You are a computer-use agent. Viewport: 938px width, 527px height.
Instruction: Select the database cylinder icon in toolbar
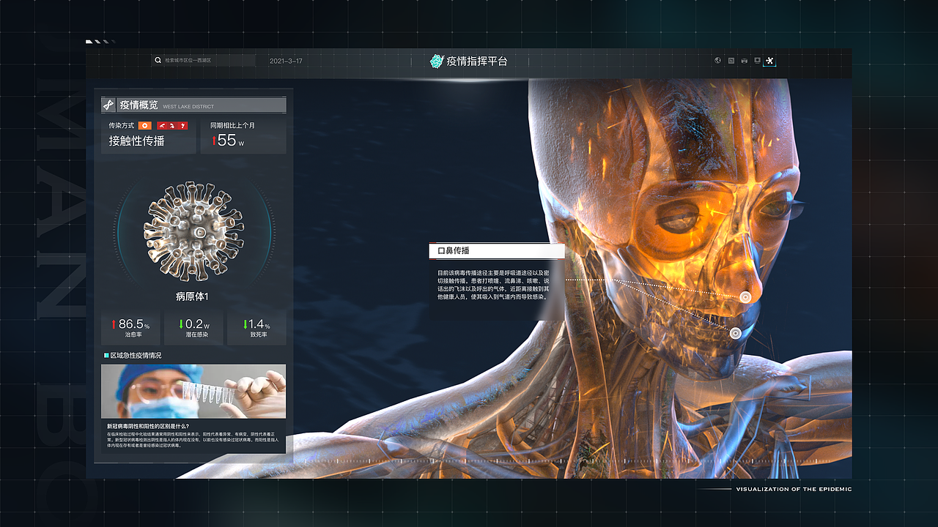click(744, 61)
